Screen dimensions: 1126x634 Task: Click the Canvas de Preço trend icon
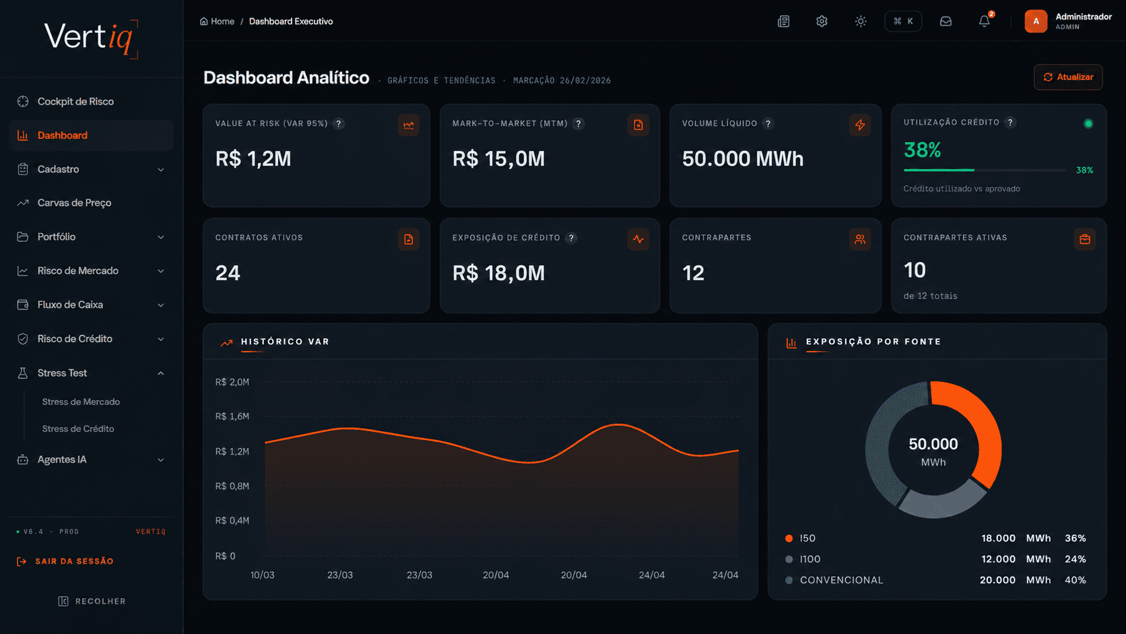click(23, 203)
